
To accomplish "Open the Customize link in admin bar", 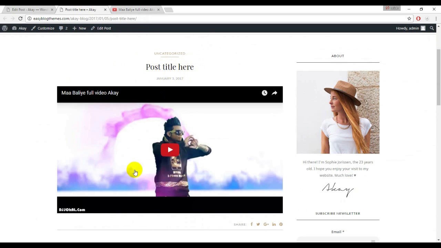I will (43, 28).
